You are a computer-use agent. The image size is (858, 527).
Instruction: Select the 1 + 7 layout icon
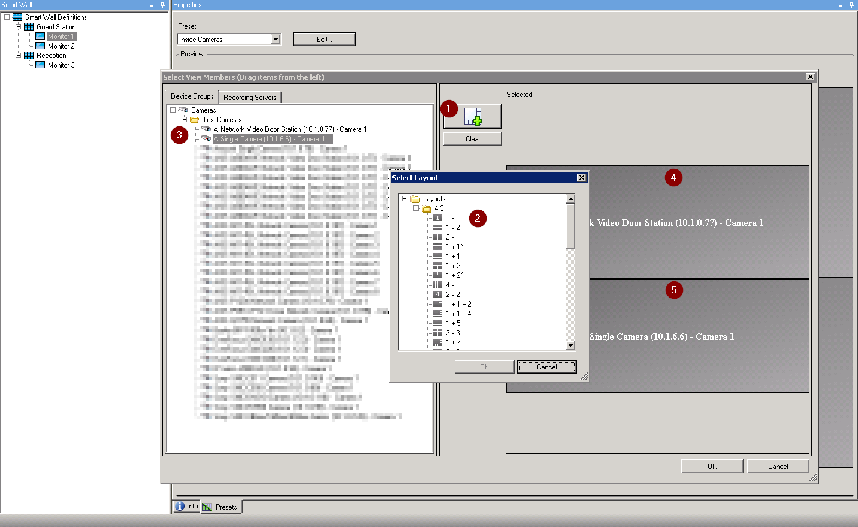pos(437,342)
